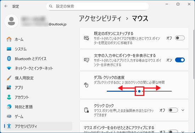Click the ダブル クリックの速度 heading
The height and width of the screenshot is (133, 195).
click(x=109, y=78)
